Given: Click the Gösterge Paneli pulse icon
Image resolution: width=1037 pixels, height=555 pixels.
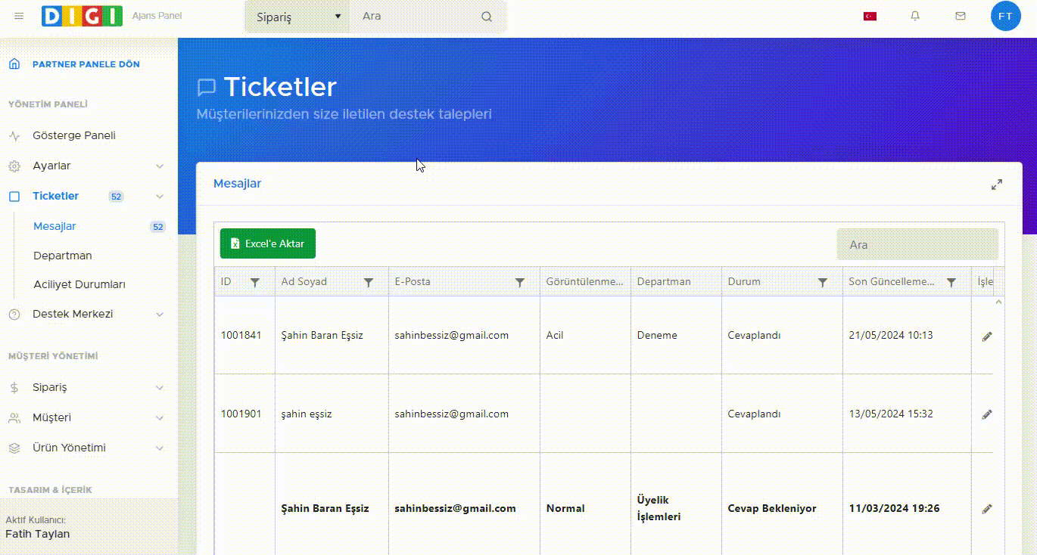Looking at the screenshot, I should coord(14,136).
